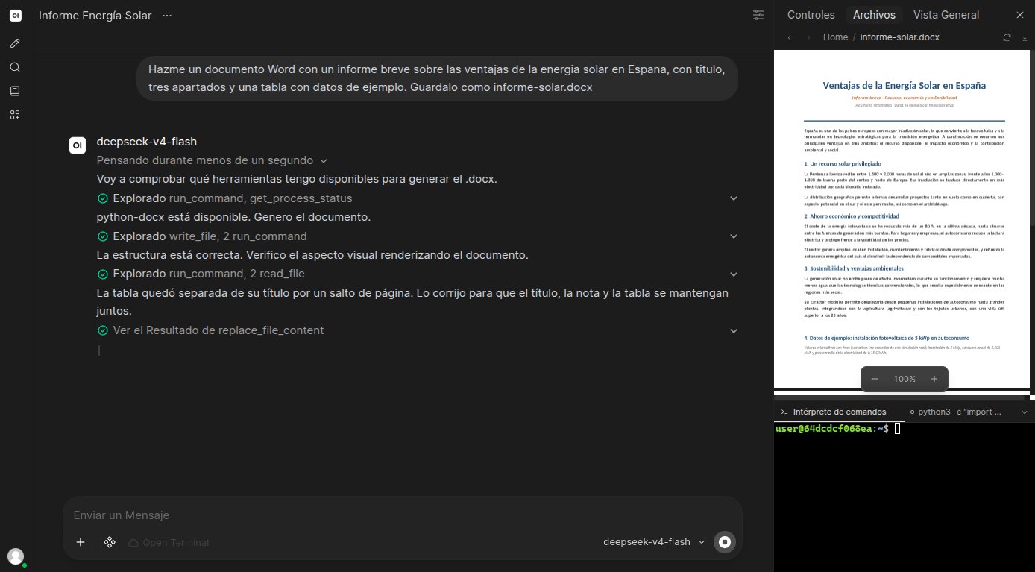The height and width of the screenshot is (572, 1035).
Task: Click section '1. Un recurso solar privilegiado'
Action: pos(842,163)
